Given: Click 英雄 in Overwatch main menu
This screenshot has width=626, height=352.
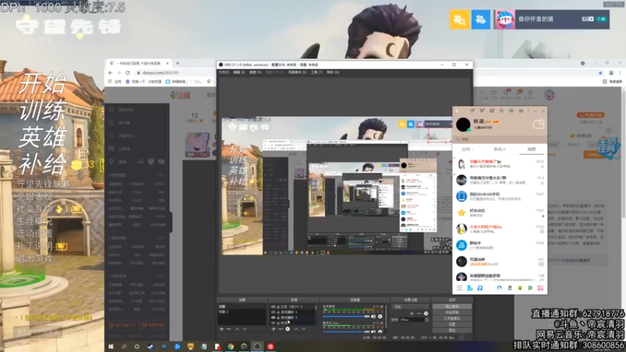Looking at the screenshot, I should pos(43,137).
